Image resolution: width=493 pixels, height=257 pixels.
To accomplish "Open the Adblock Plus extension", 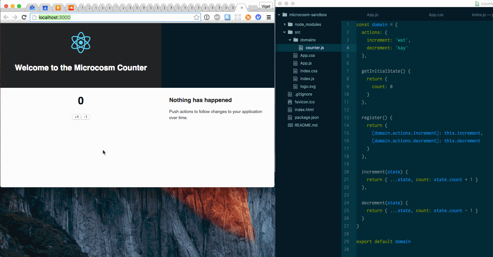I will click(217, 17).
